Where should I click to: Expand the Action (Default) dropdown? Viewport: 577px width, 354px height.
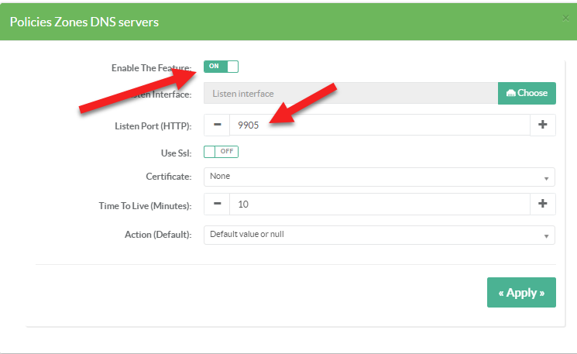pyautogui.click(x=379, y=235)
